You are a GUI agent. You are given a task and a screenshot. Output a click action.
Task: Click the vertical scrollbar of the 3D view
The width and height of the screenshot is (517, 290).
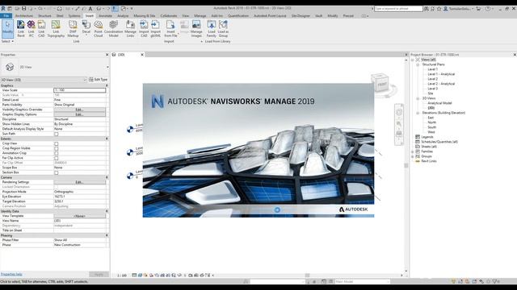pyautogui.click(x=406, y=164)
